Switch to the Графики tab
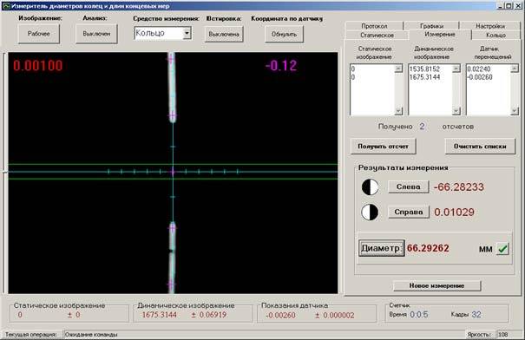Viewport: 525px width, 340px height. (431, 26)
